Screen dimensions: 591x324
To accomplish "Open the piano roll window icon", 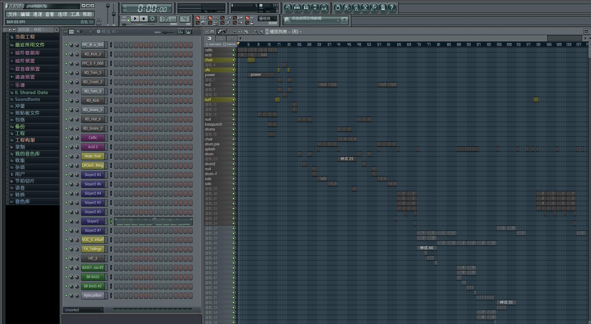I will point(306,7).
